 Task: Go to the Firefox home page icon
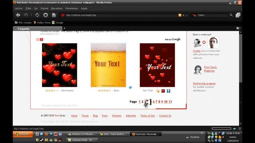tap(54, 15)
